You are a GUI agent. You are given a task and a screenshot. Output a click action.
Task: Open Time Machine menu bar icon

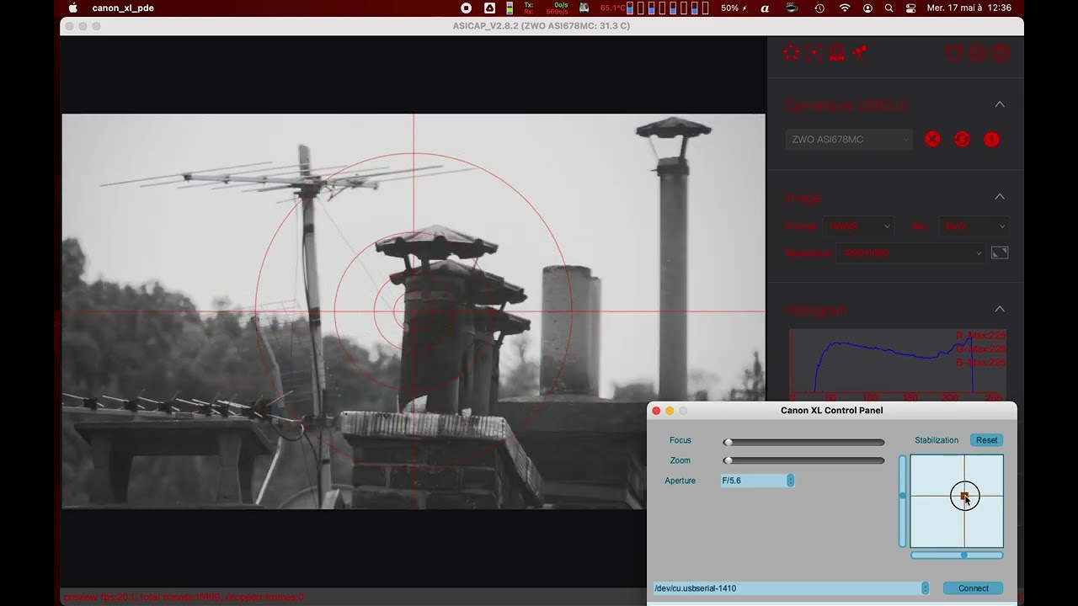819,8
